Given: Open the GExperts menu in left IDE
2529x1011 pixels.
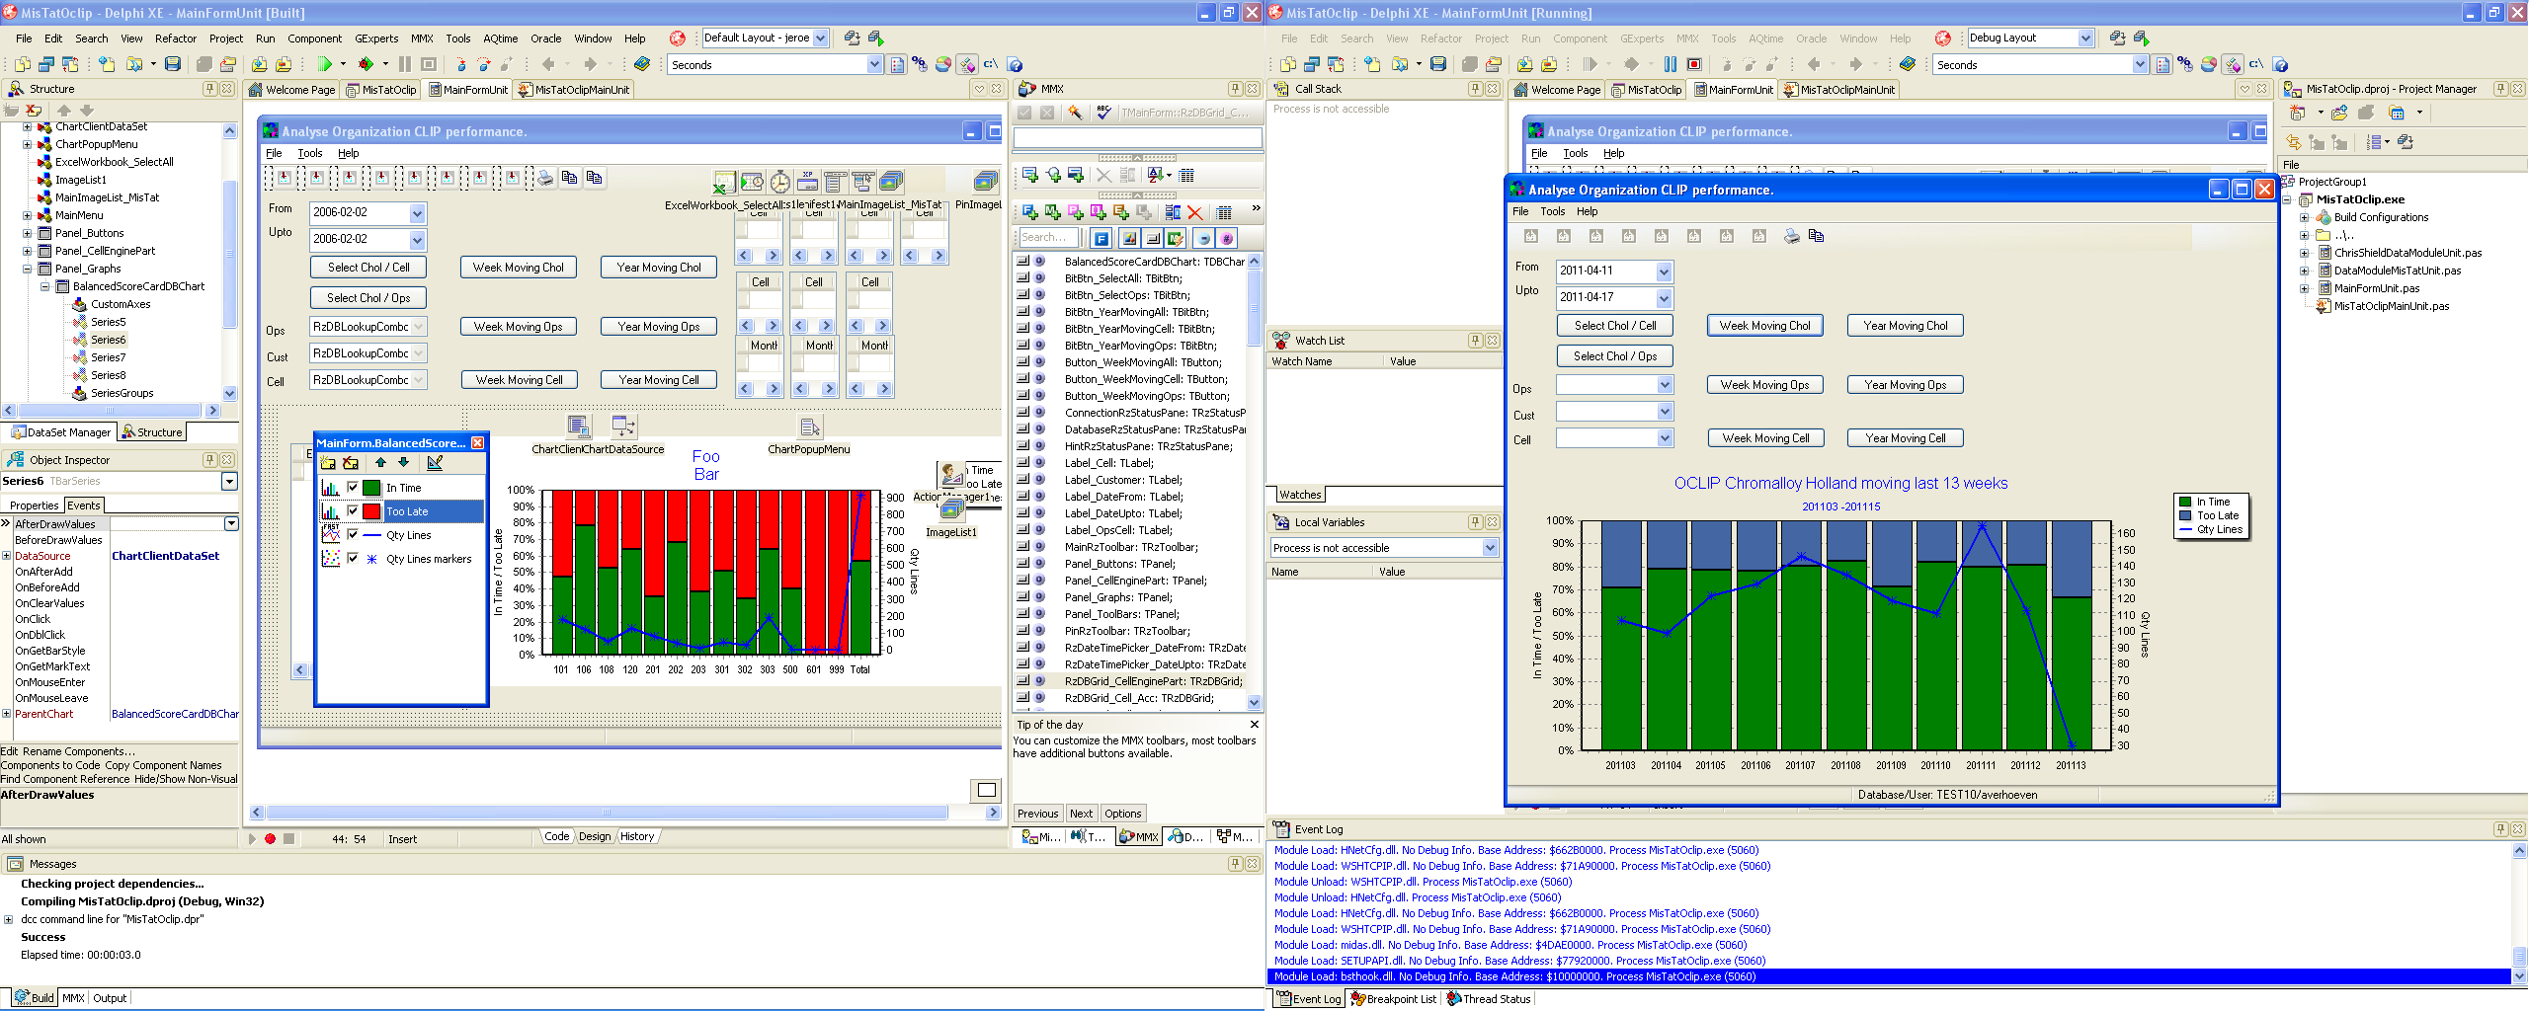Looking at the screenshot, I should [376, 39].
